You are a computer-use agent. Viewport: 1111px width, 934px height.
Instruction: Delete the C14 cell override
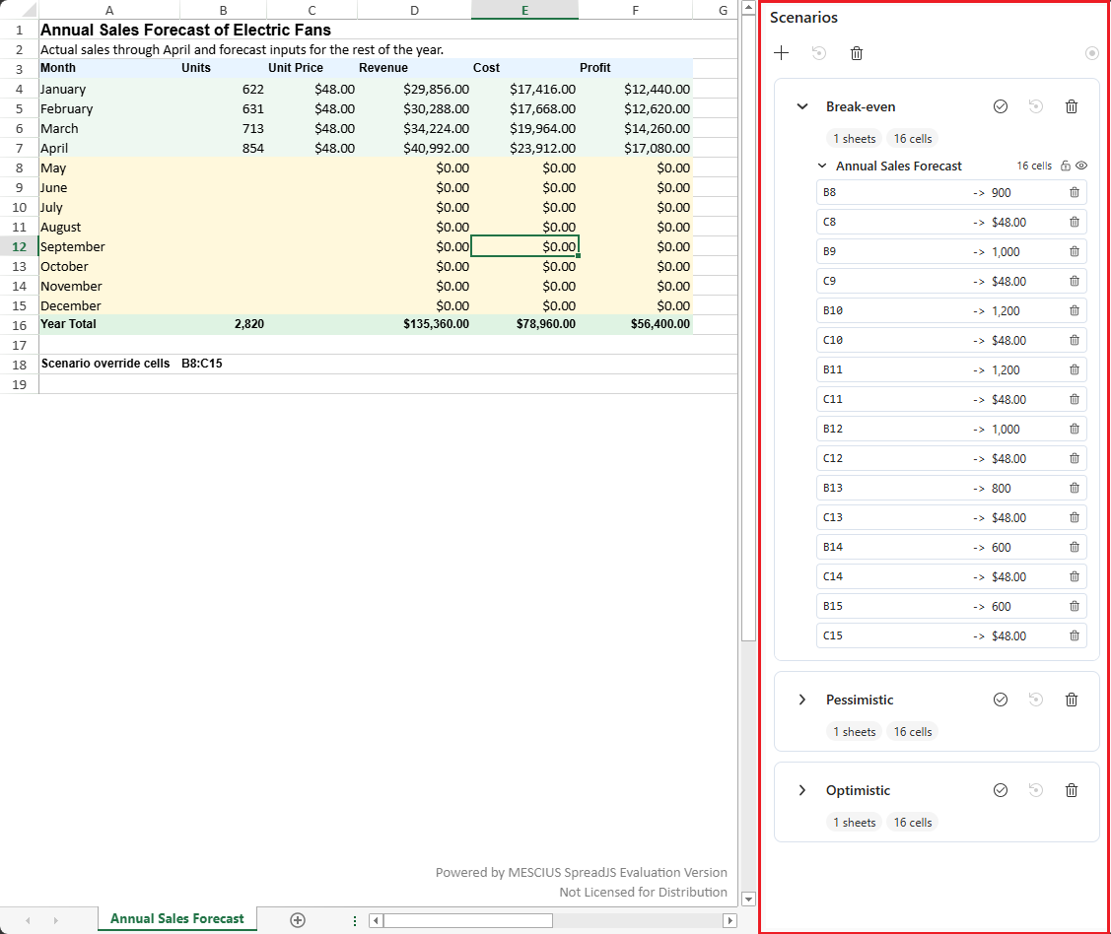[x=1075, y=577]
